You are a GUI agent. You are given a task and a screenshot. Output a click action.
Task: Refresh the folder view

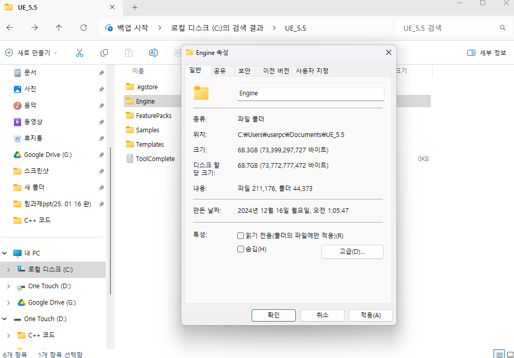point(84,28)
